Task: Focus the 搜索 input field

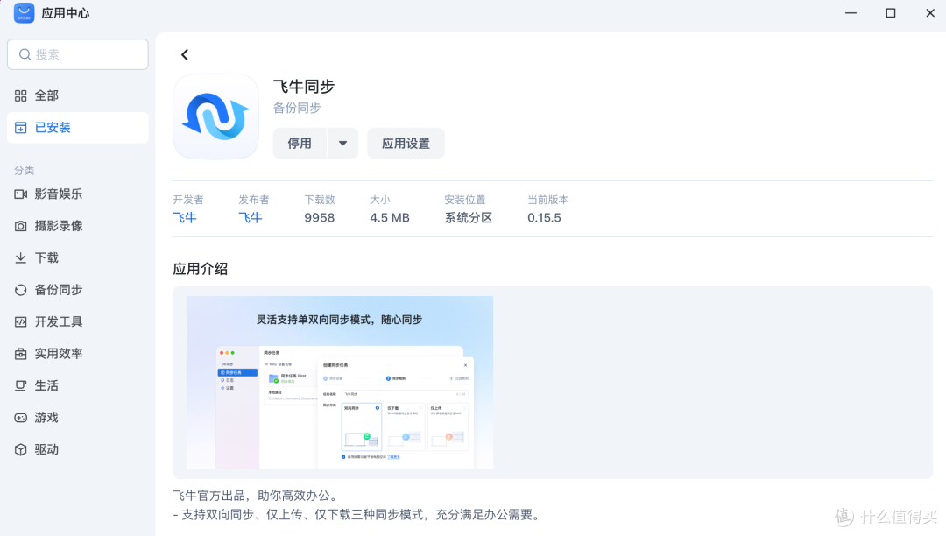Action: point(78,54)
